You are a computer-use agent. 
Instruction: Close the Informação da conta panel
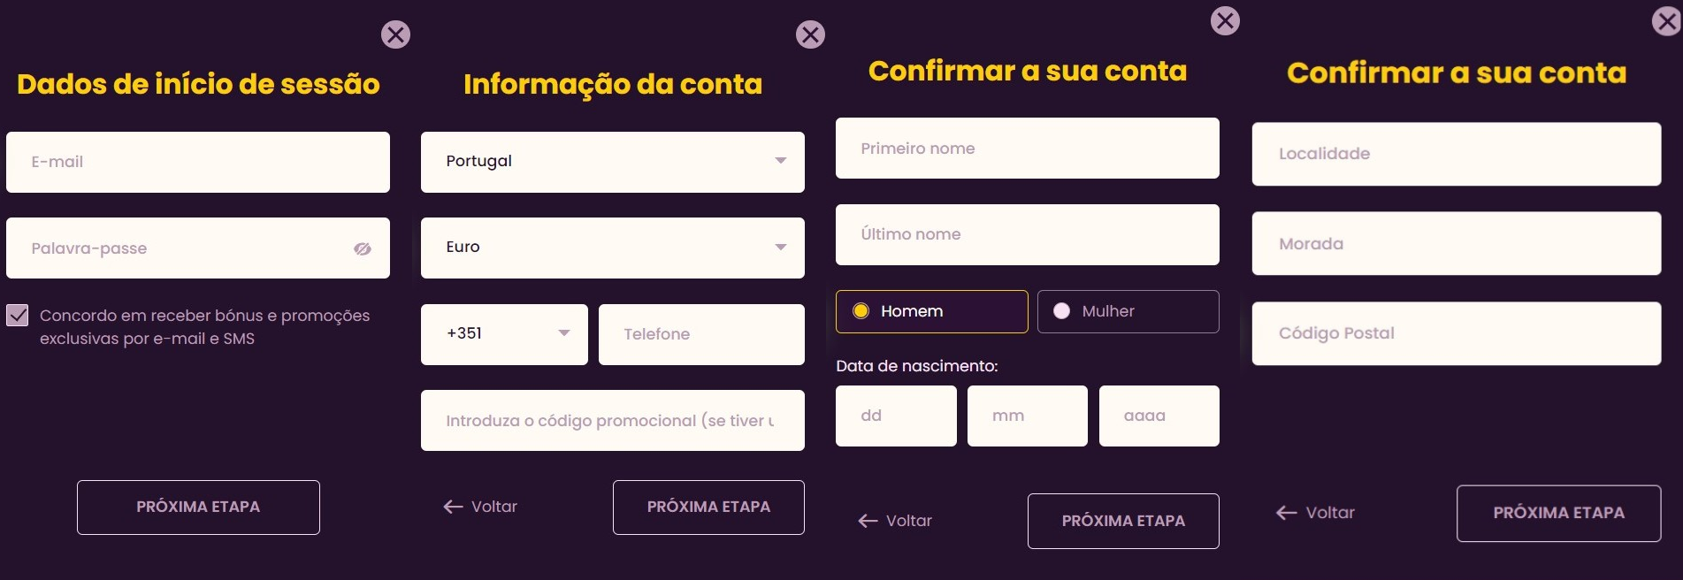810,34
